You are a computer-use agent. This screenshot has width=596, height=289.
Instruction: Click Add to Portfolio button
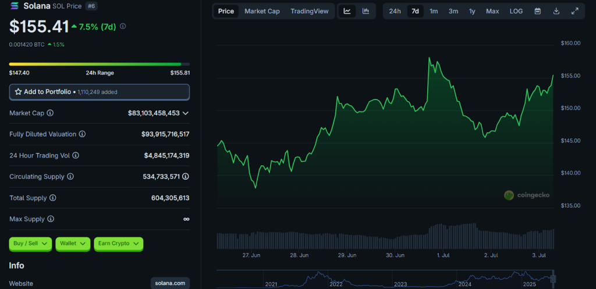click(99, 92)
